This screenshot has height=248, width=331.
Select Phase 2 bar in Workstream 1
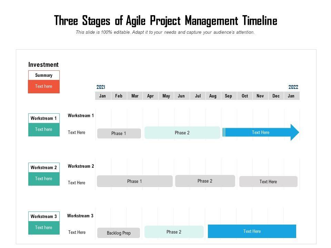tap(182, 133)
